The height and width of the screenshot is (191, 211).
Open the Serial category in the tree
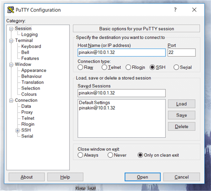pos(27,136)
